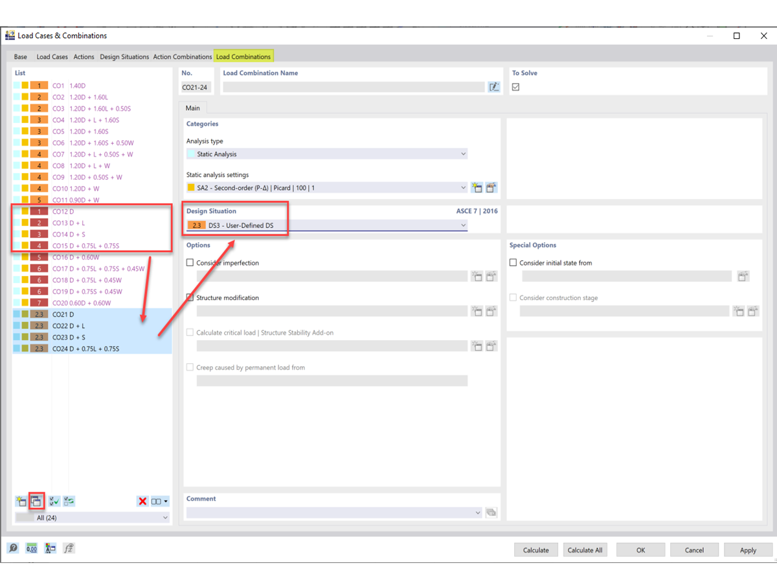The width and height of the screenshot is (777, 583).
Task: Click edit icon beside initial state field
Action: (x=743, y=277)
